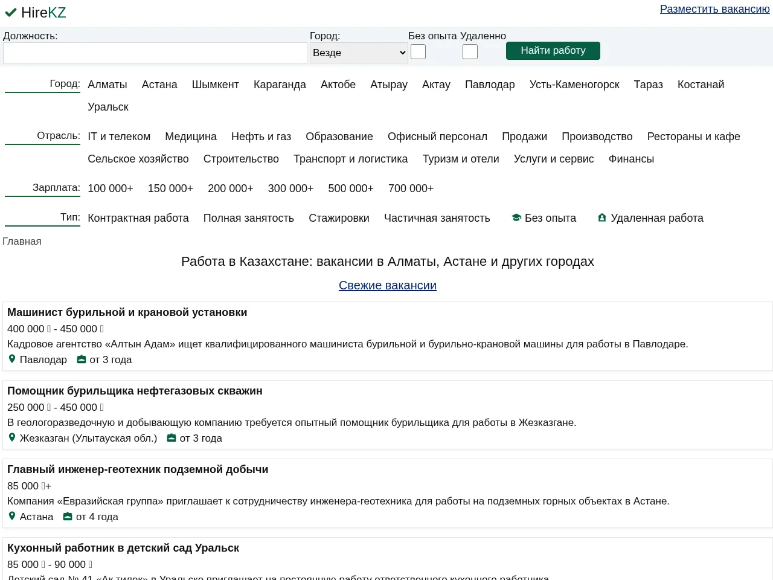Screen dimensions: 773x580
Task: Click the graduation cap icon for Без опыта
Action: coord(516,217)
